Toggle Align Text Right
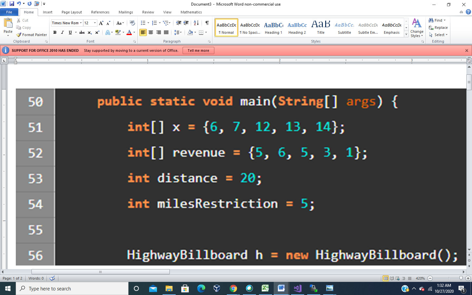The width and height of the screenshot is (472, 295). click(x=159, y=32)
